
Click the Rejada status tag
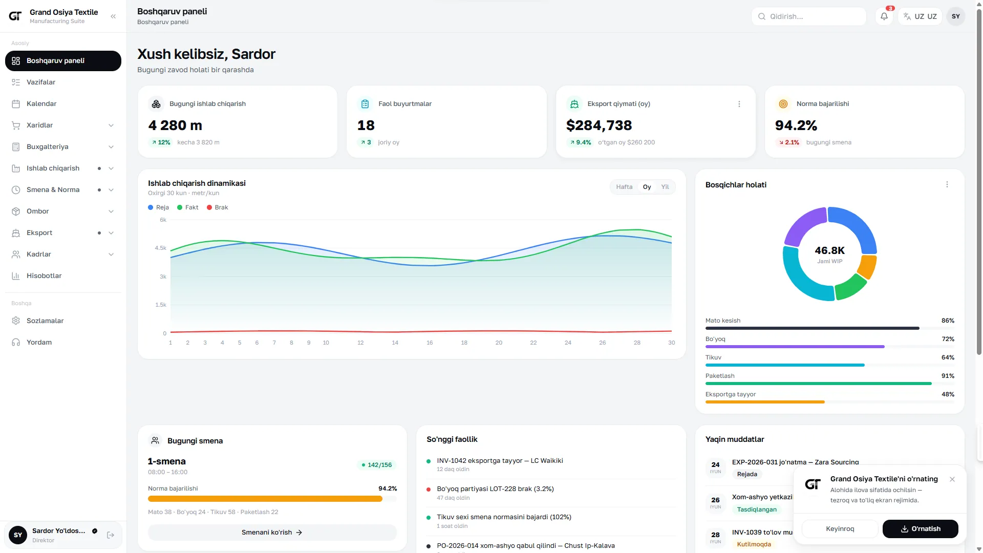747,474
